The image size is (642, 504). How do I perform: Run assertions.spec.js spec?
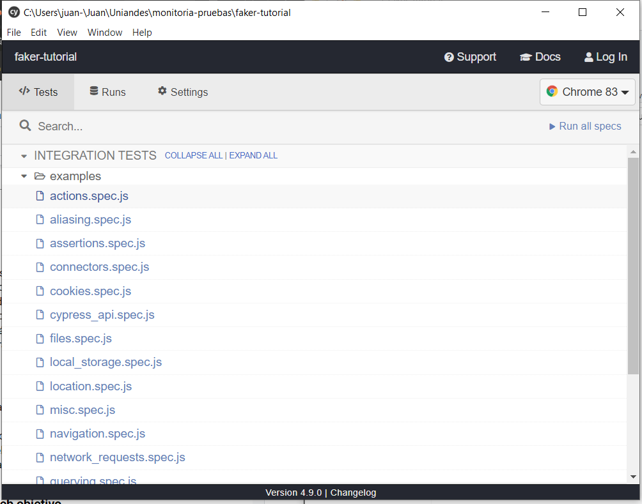point(97,244)
